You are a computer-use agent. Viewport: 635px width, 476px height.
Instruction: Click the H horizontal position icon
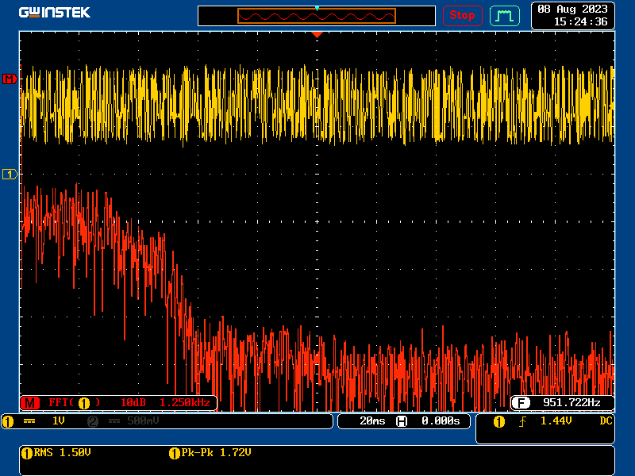[402, 421]
